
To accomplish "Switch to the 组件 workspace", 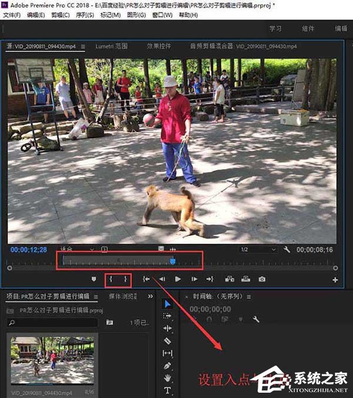I will 308,28.
